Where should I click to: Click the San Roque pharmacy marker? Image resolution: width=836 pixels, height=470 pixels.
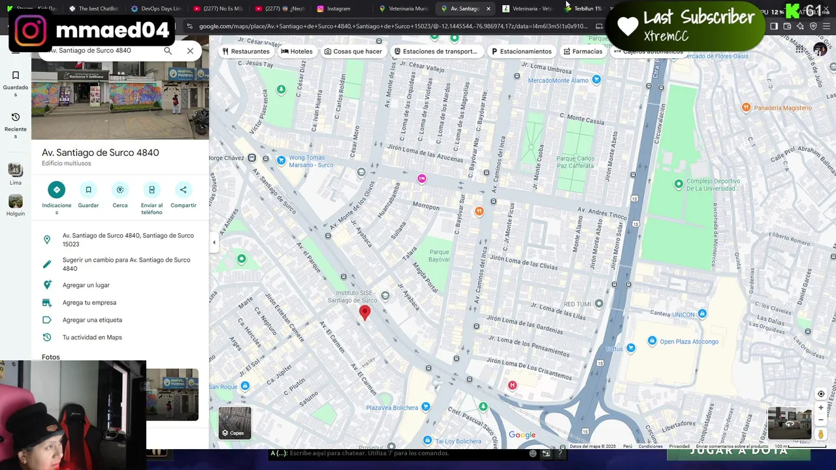245,386
